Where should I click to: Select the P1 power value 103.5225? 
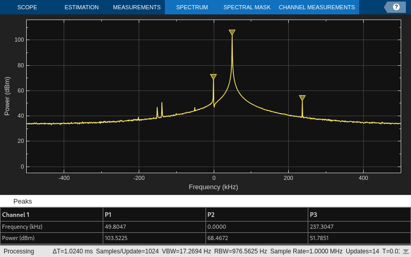pos(117,238)
